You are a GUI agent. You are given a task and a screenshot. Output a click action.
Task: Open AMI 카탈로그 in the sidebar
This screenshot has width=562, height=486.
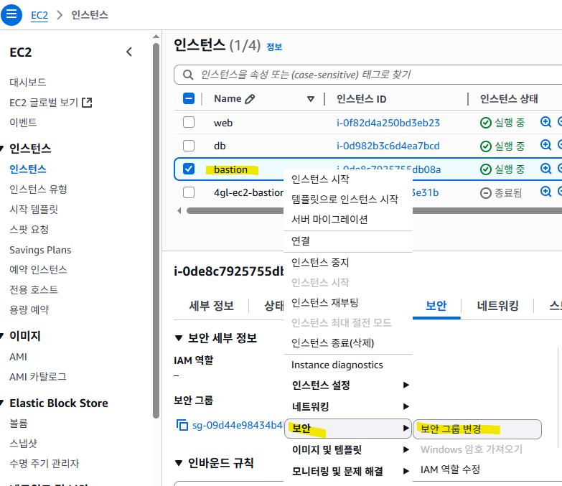point(37,377)
